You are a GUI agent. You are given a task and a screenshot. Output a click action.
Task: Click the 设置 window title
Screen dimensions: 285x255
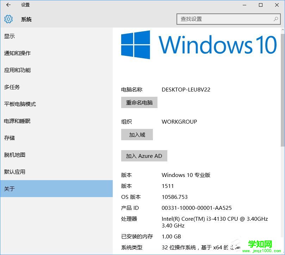pos(25,5)
